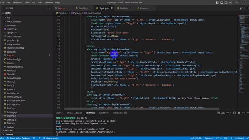This screenshot has width=249, height=140.
Task: Change file encoding via UTF-8
Action: pos(219,138)
